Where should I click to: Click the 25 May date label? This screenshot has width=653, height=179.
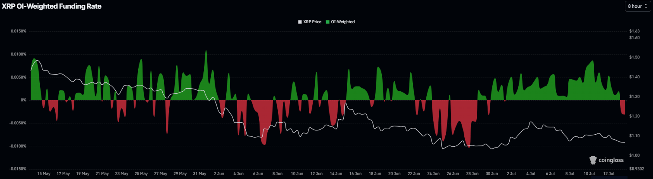tap(141, 174)
